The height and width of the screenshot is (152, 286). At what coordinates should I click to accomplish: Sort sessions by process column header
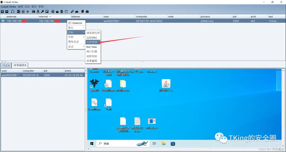(x=216, y=17)
